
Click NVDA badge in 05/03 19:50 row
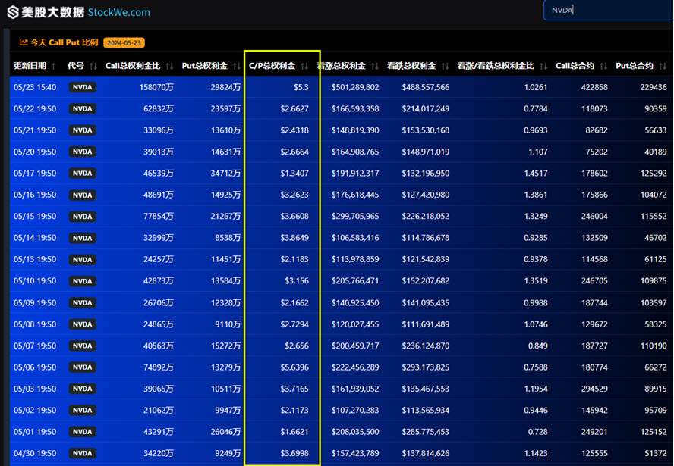click(83, 389)
